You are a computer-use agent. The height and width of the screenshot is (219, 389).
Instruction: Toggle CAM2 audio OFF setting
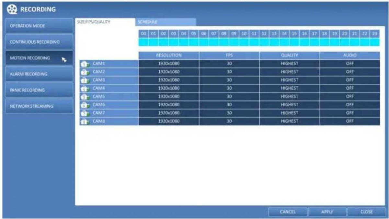[350, 72]
